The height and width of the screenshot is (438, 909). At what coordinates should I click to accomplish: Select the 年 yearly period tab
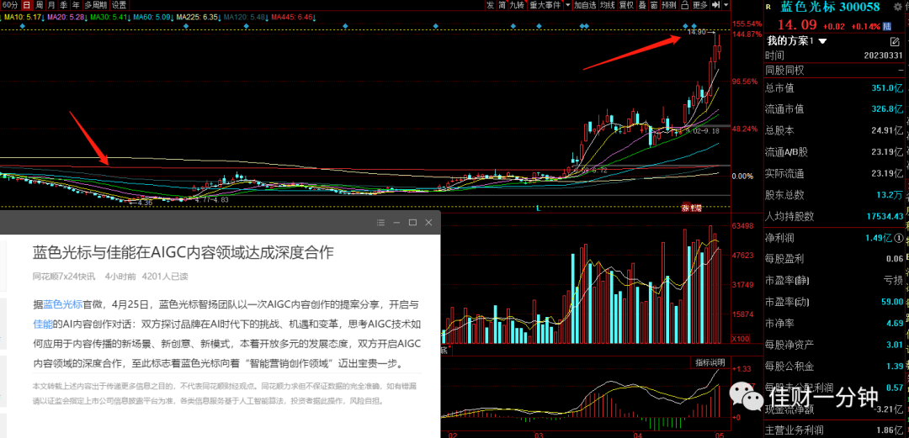click(76, 5)
